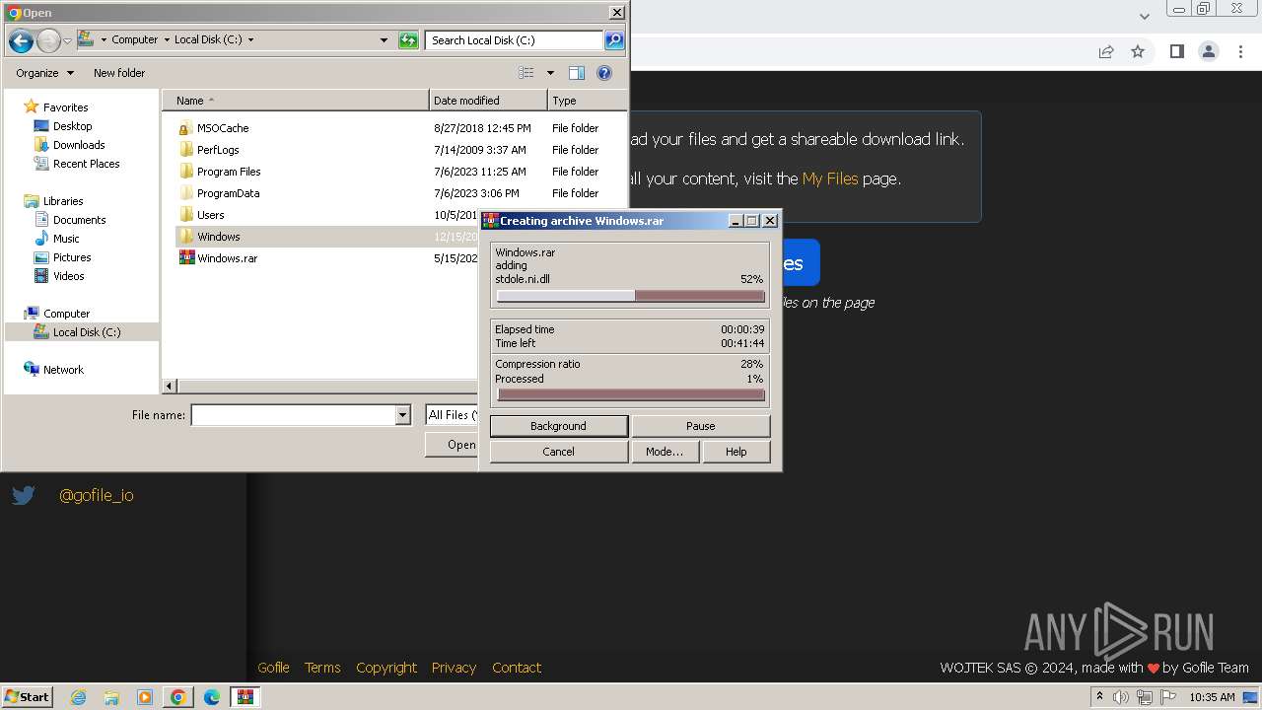The width and height of the screenshot is (1262, 710).
Task: Select the MSOCache folder icon
Action: [186, 128]
